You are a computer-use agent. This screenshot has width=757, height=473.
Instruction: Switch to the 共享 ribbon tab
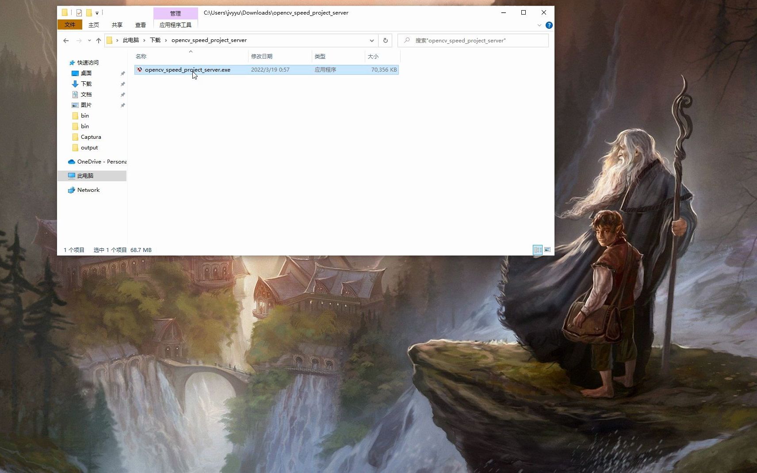pyautogui.click(x=117, y=25)
